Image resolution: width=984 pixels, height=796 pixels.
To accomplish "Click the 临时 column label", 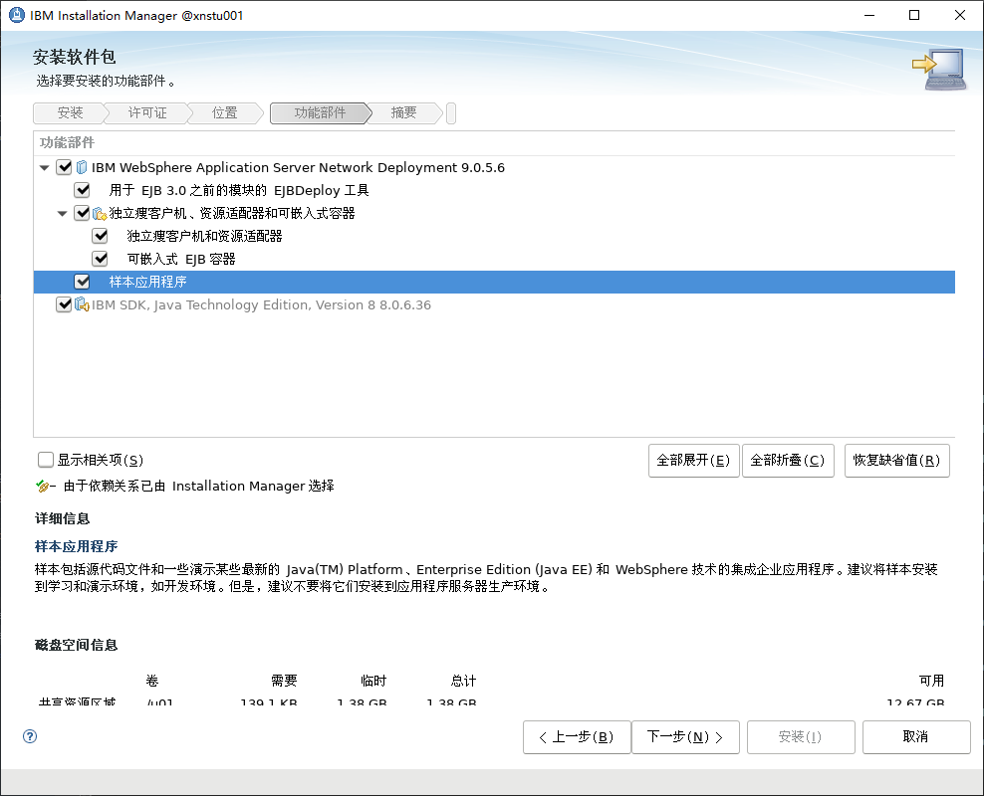I will tap(374, 681).
